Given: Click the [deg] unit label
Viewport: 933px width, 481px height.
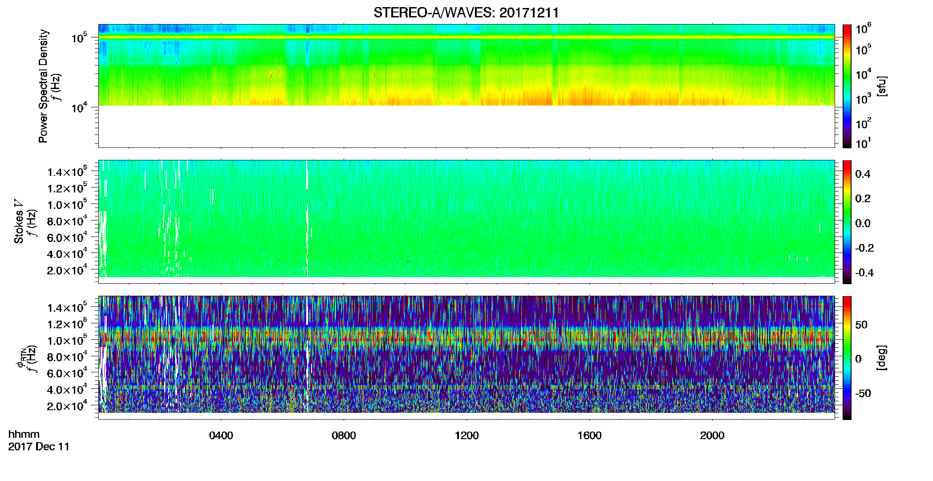Looking at the screenshot, I should (x=882, y=358).
